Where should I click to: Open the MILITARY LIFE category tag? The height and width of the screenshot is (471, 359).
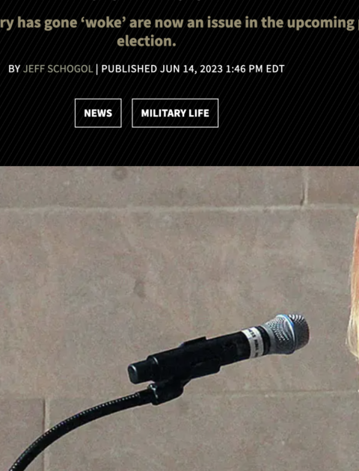pos(175,113)
